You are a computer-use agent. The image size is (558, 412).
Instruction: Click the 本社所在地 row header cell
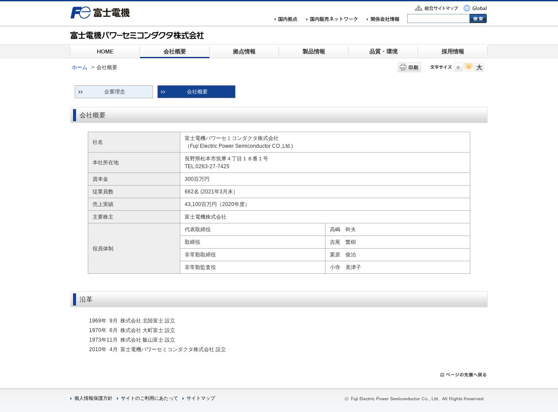(x=134, y=163)
